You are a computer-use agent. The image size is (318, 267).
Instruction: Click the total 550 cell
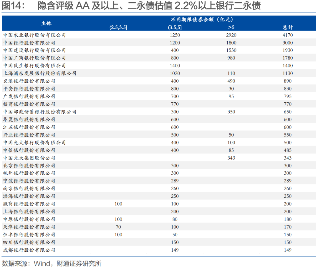[288, 135]
